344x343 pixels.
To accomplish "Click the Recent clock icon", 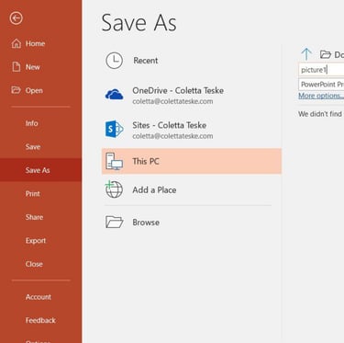I will click(114, 61).
